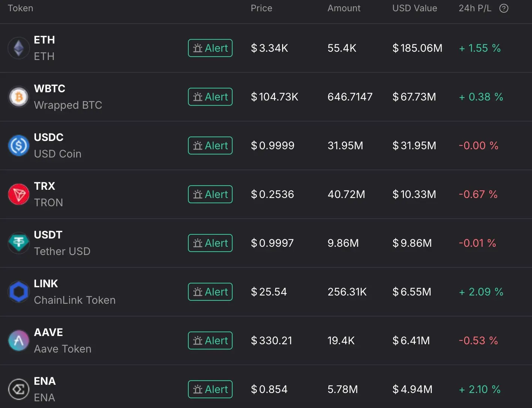Click the ENA token icon

[19, 389]
